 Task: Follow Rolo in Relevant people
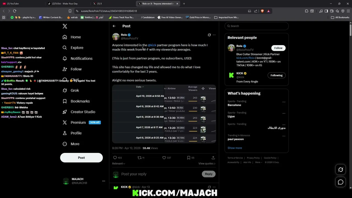(x=278, y=48)
